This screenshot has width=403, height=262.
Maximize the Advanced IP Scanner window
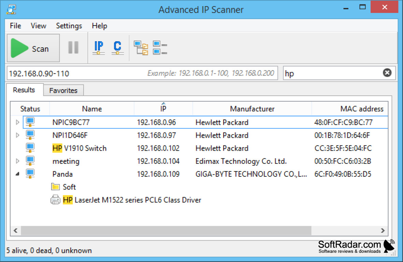[362, 7]
